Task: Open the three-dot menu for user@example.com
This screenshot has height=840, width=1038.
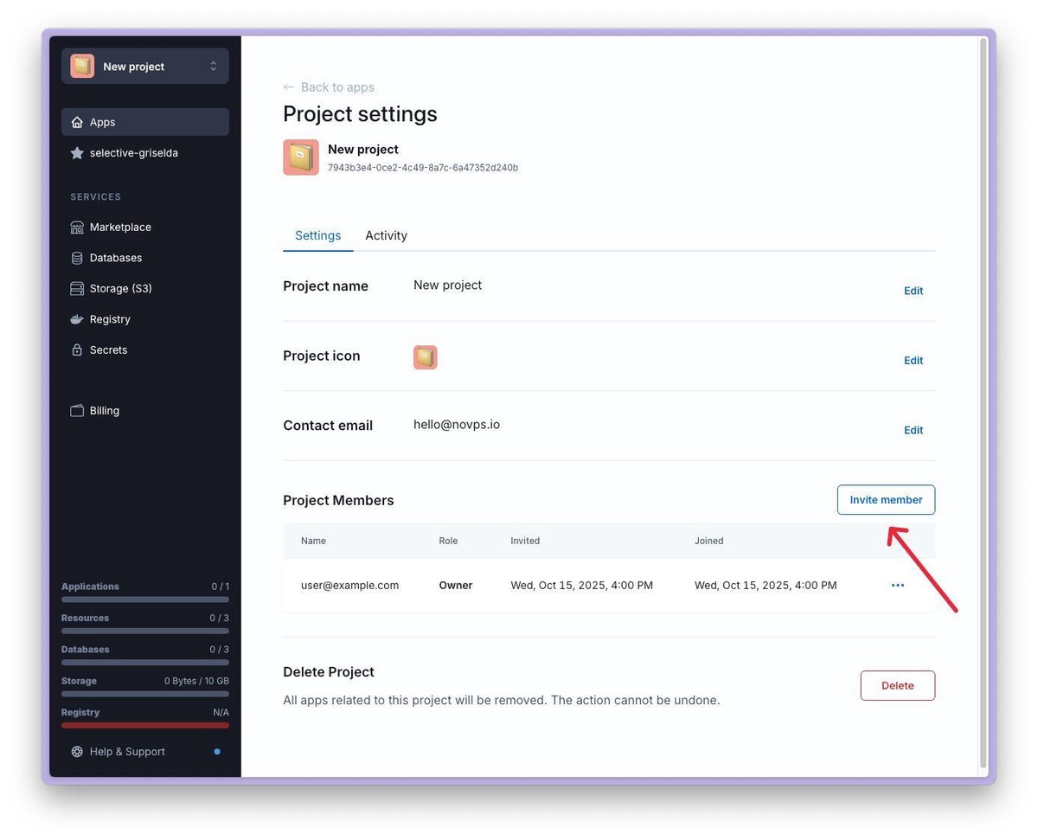Action: click(x=898, y=586)
